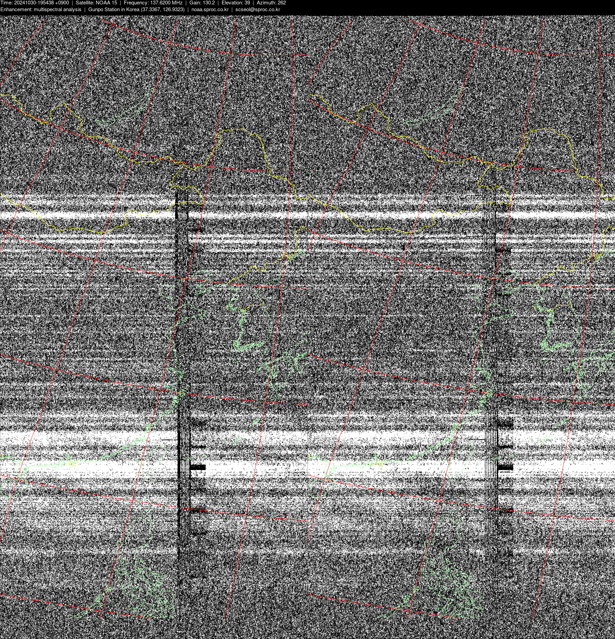Click the noaa.sproc.co.kr website address

click(210, 9)
